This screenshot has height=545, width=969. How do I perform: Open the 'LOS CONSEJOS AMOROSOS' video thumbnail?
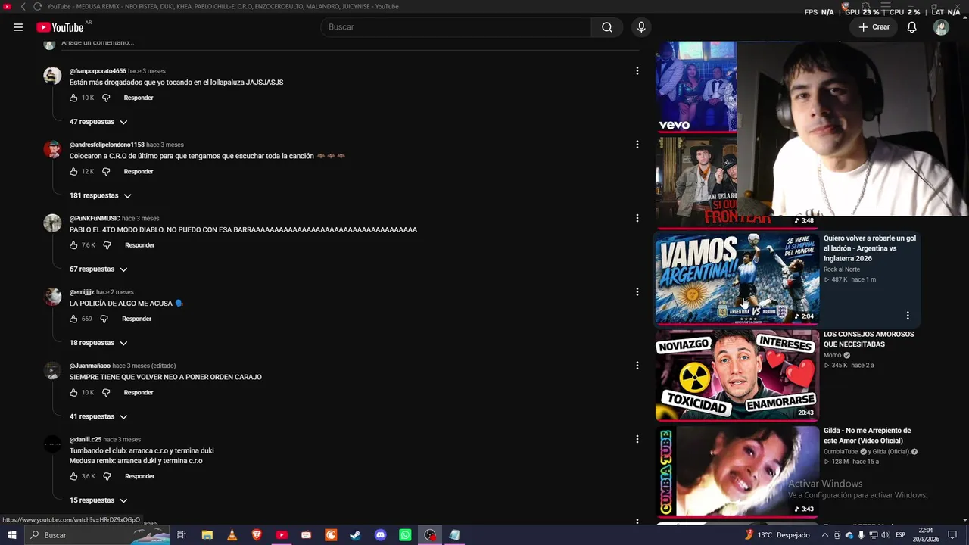(737, 375)
